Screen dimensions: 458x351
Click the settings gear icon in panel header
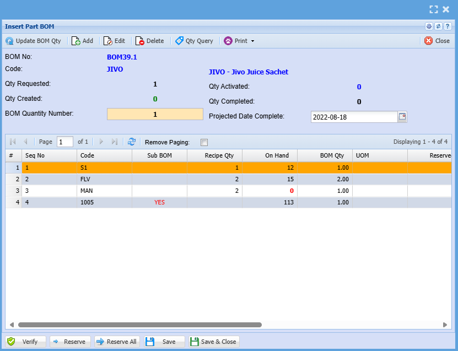tap(429, 26)
